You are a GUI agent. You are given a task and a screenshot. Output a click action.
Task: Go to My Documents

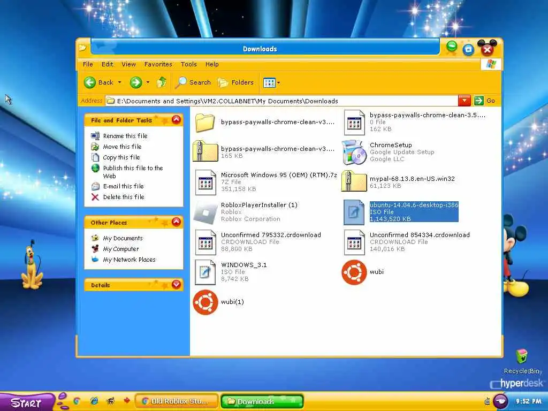coord(123,238)
